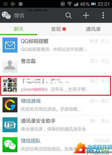Open the plus add menu
This screenshot has height=155, width=112.
pyautogui.click(x=86, y=15)
